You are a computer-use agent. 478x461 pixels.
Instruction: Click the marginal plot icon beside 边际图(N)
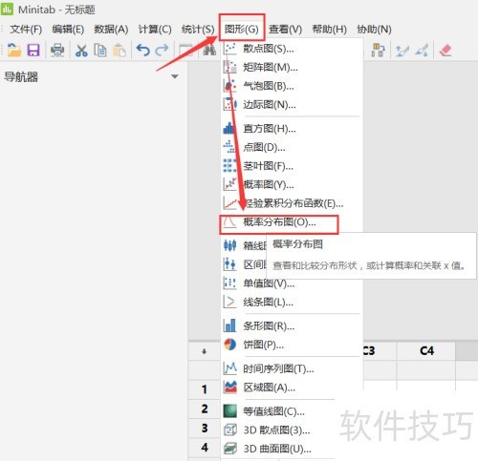tap(229, 104)
